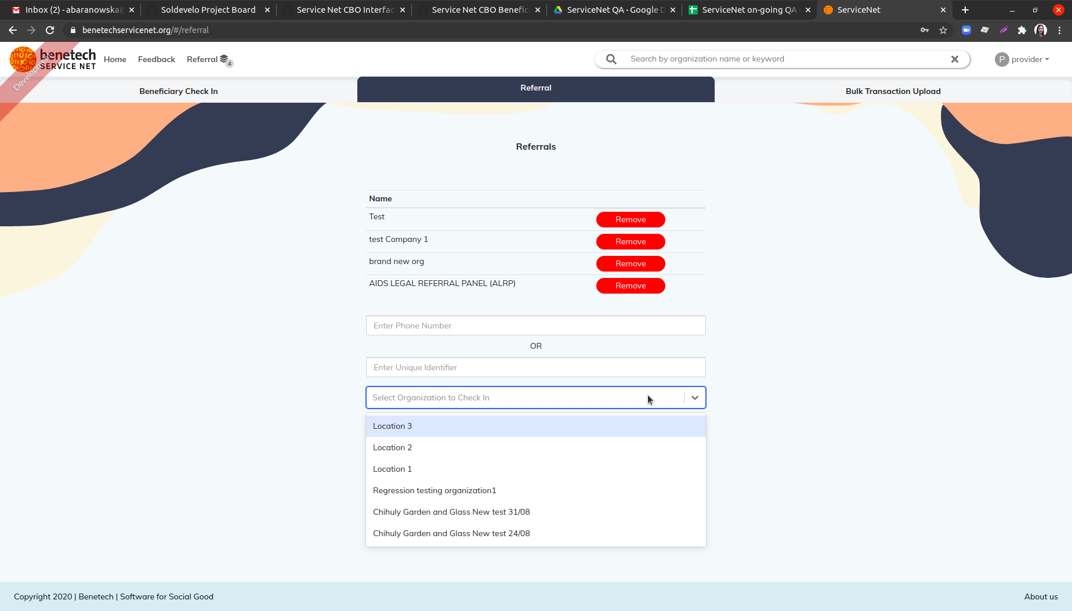
Task: Click the provider account P avatar
Action: pyautogui.click(x=1002, y=59)
